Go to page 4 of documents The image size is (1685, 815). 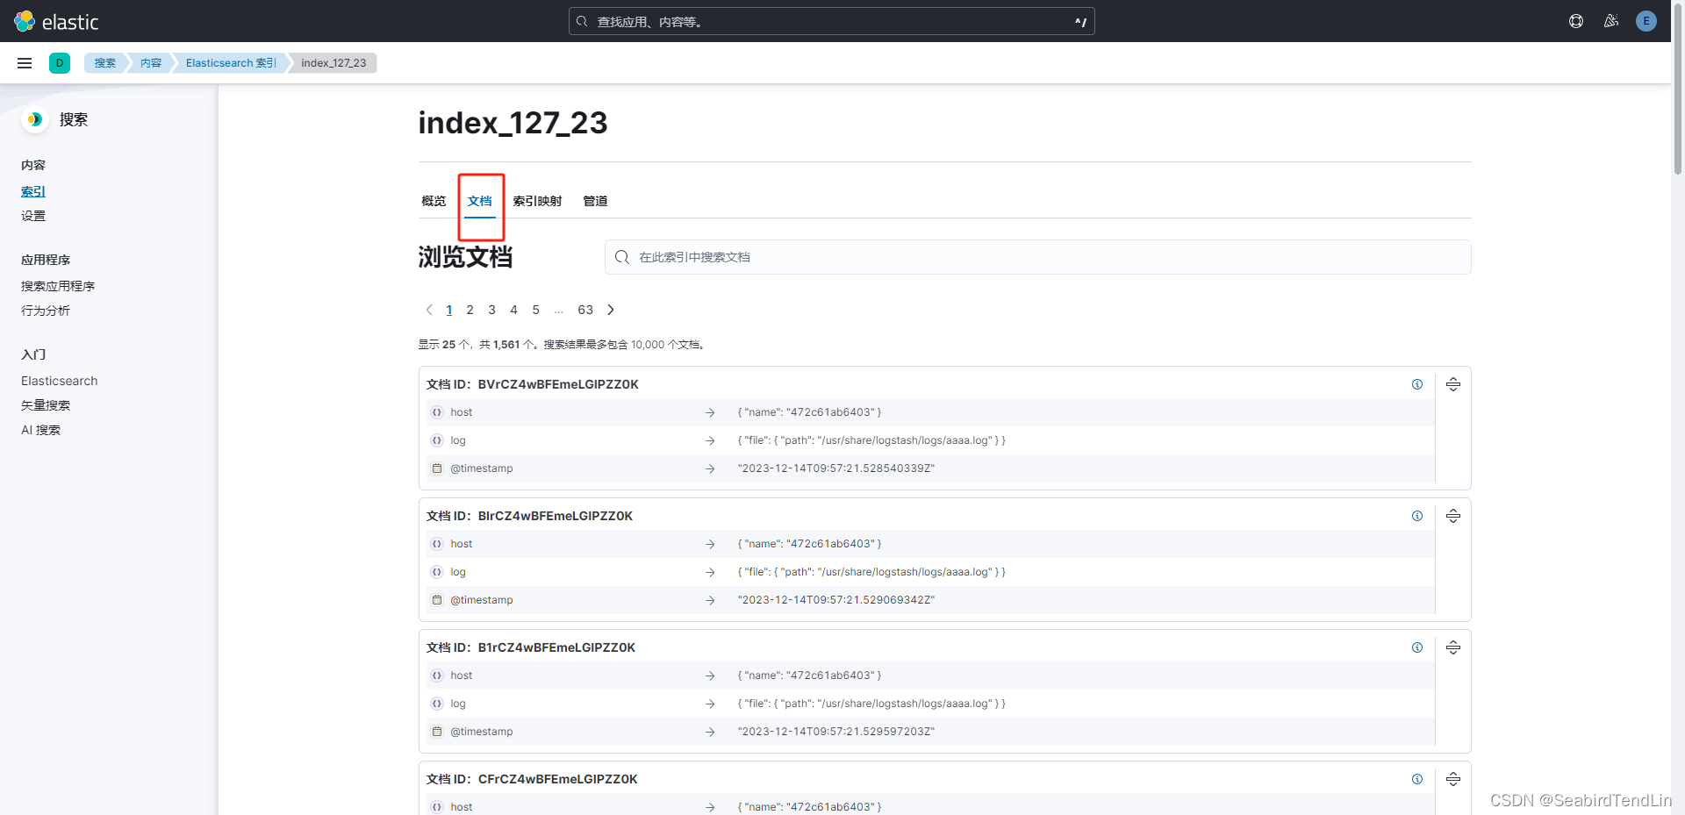[514, 310]
